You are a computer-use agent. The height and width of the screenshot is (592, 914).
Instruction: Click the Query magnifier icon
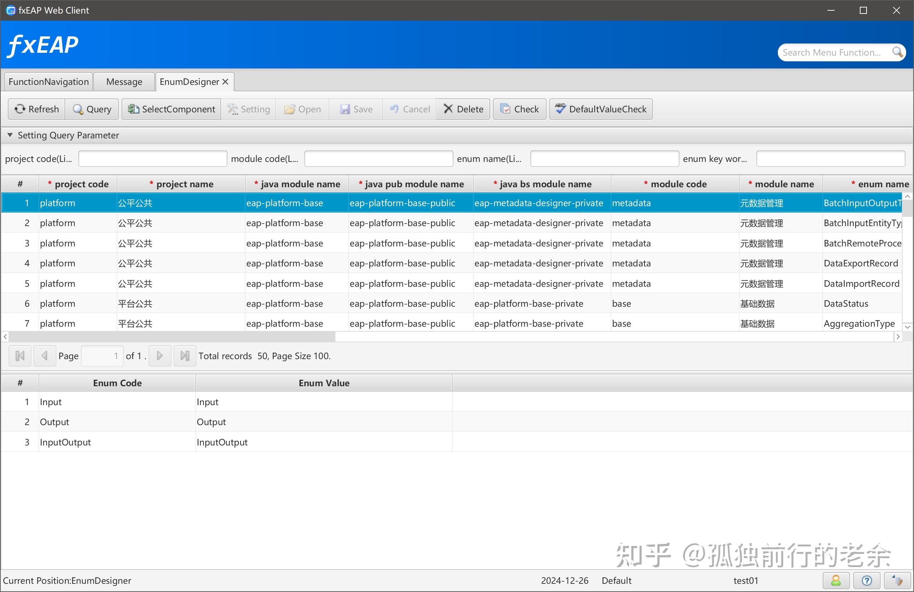coord(78,109)
